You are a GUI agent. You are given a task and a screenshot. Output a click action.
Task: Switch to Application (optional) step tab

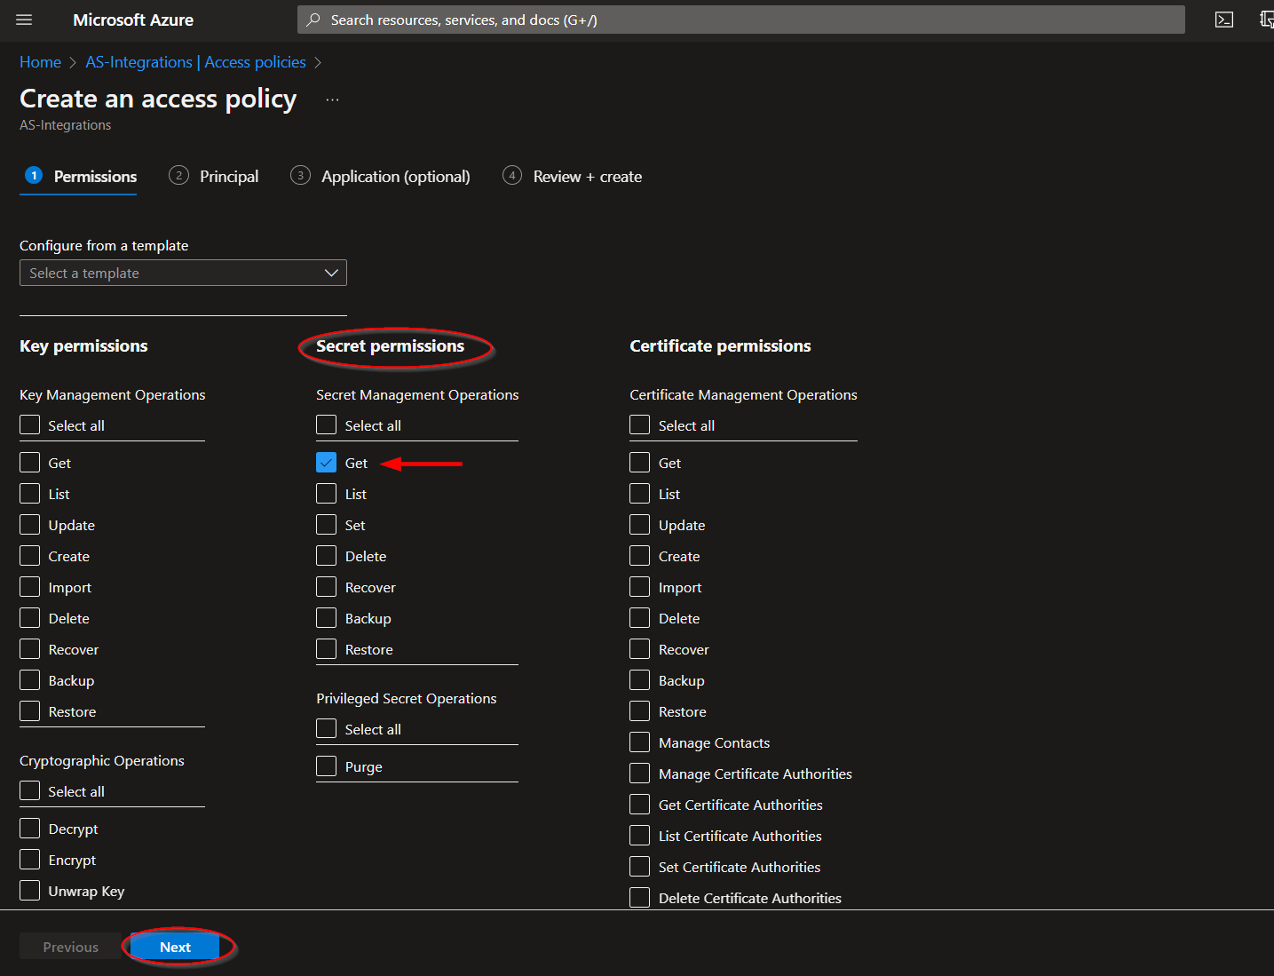click(x=380, y=176)
